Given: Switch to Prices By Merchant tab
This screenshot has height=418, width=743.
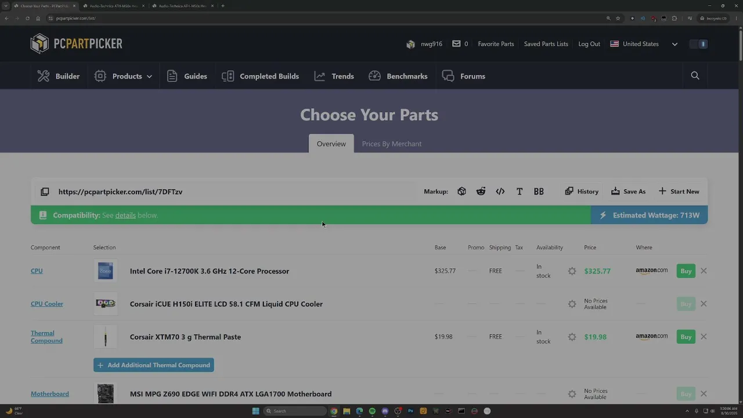Looking at the screenshot, I should click(x=392, y=144).
